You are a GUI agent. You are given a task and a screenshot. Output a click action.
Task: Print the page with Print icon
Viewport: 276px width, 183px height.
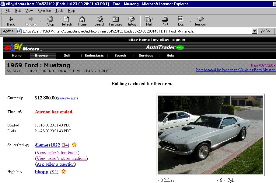pyautogui.click(x=165, y=19)
